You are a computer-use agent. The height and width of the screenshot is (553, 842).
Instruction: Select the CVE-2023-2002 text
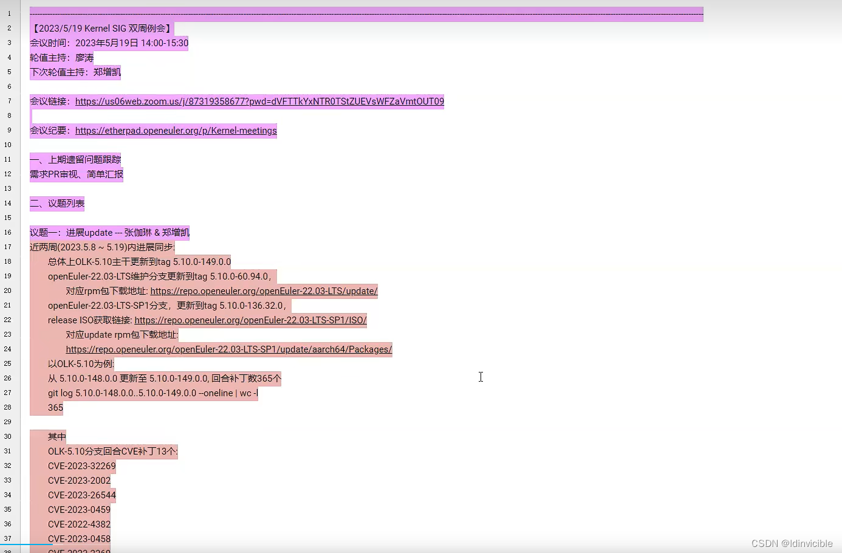coord(79,480)
